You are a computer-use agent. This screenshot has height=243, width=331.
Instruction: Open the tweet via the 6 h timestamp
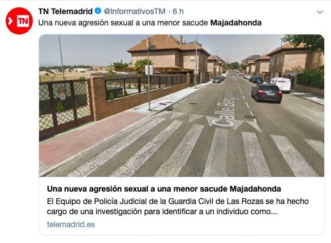tap(178, 11)
